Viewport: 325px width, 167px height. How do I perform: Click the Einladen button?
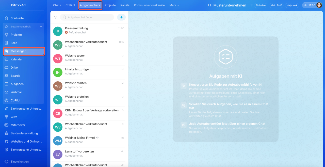(261, 5)
